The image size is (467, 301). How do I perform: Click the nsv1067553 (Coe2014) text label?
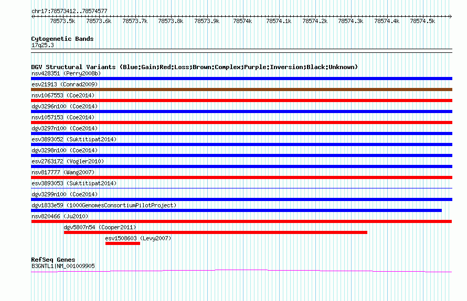pyautogui.click(x=63, y=95)
